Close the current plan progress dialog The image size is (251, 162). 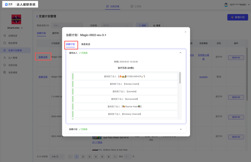pos(185,32)
